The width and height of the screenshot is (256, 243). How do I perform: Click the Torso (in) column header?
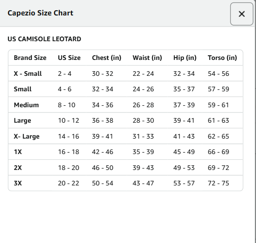222,58
